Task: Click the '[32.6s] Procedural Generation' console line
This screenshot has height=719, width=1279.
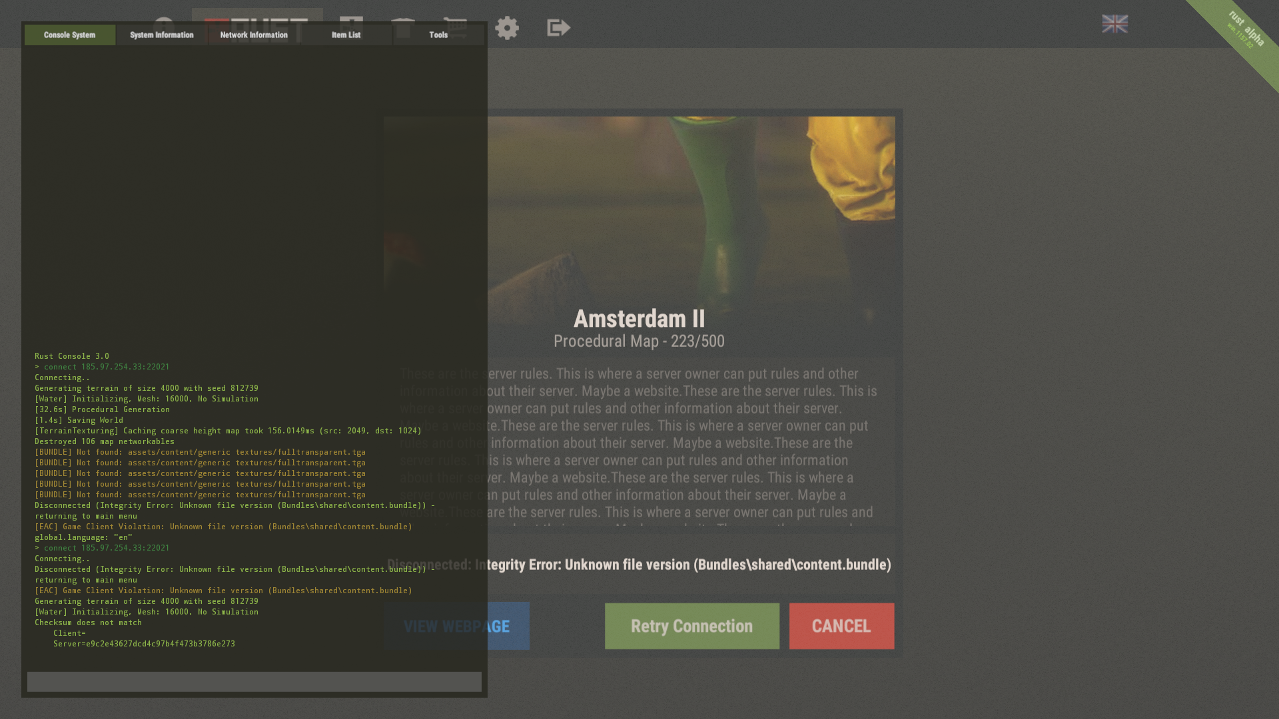Action: pyautogui.click(x=102, y=409)
